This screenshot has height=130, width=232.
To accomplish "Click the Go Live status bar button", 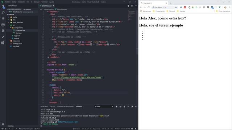I will pyautogui.click(x=76, y=129).
